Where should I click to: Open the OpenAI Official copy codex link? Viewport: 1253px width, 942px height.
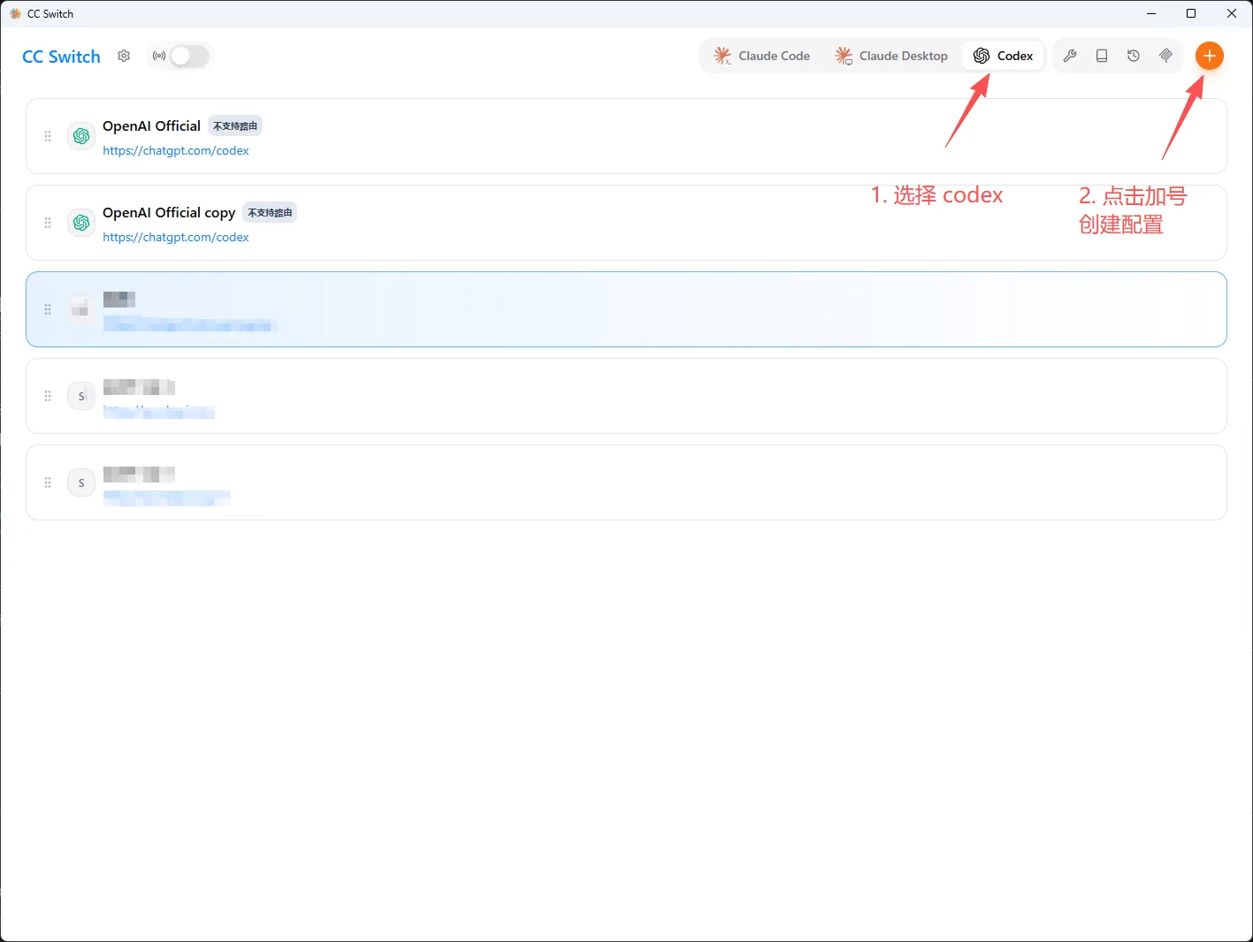[x=176, y=237]
